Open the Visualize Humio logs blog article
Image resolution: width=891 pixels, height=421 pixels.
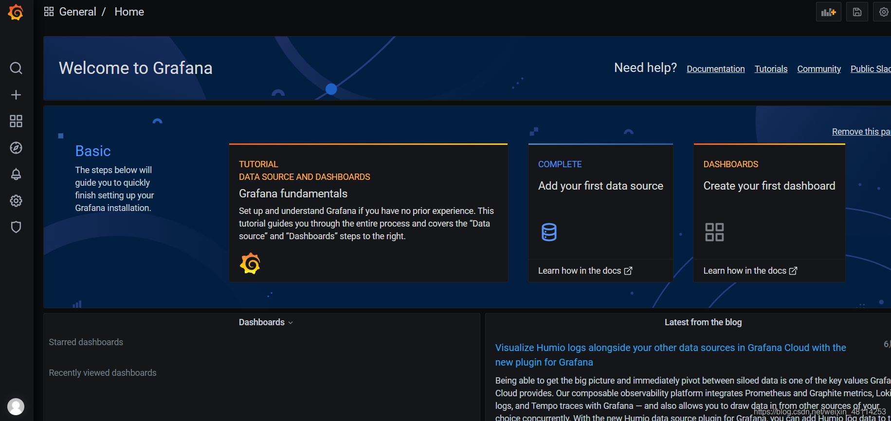[x=671, y=355]
